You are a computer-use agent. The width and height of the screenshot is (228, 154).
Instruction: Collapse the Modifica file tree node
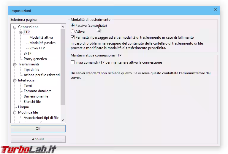pos(15,112)
